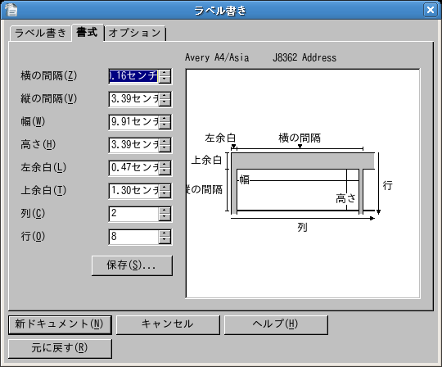Decrease 列 count with down arrow
This screenshot has height=367, width=442.
coord(165,217)
